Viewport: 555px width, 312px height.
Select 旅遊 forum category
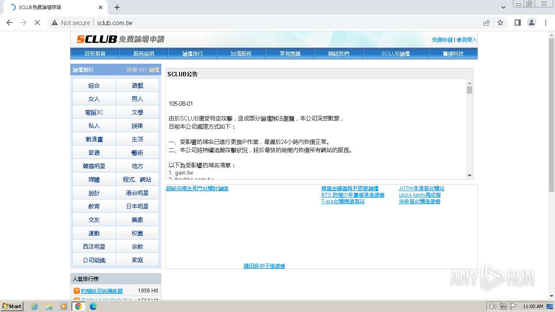pyautogui.click(x=94, y=153)
